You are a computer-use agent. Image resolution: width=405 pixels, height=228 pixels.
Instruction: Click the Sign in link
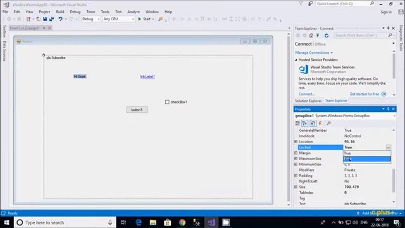(386, 12)
